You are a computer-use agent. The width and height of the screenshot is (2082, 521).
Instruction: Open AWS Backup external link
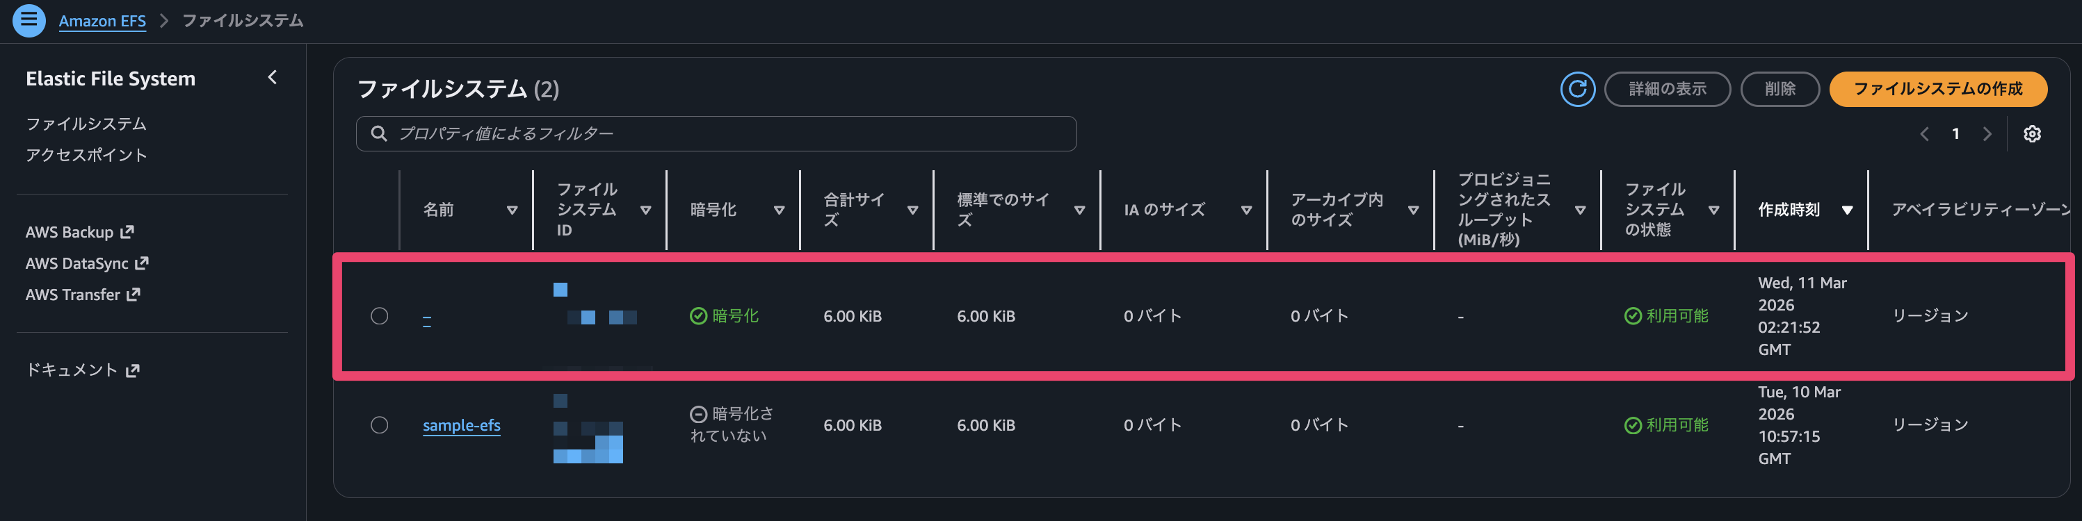[79, 233]
